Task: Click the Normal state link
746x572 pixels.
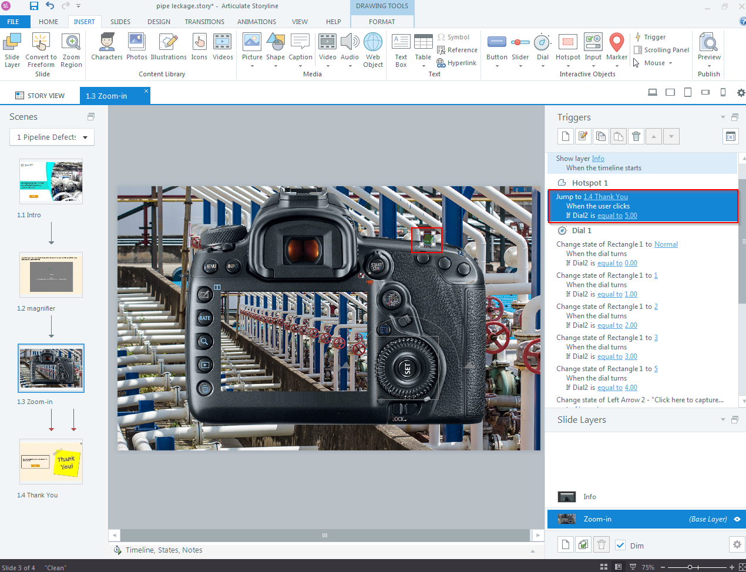Action: pos(666,244)
